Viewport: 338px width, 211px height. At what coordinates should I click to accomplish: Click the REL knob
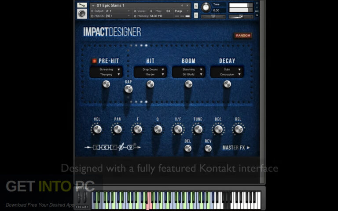(x=239, y=129)
